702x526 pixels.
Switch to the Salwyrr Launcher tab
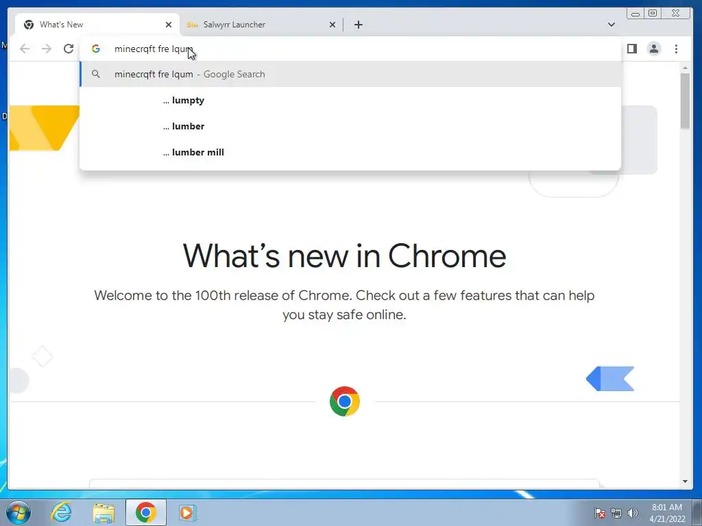tap(261, 25)
